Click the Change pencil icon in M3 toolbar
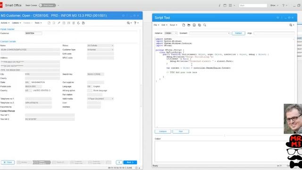 click(59, 23)
